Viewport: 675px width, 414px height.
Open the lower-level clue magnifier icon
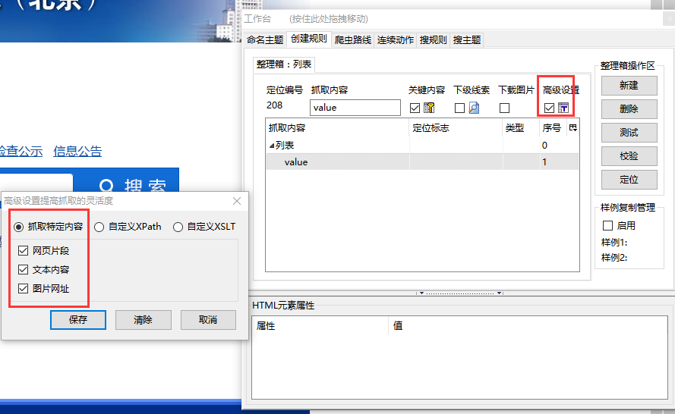point(474,108)
